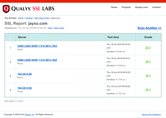The height and width of the screenshot is (118, 166).
Task: Click the A+ grade for 104.28.9.66
Action: click(148, 90)
